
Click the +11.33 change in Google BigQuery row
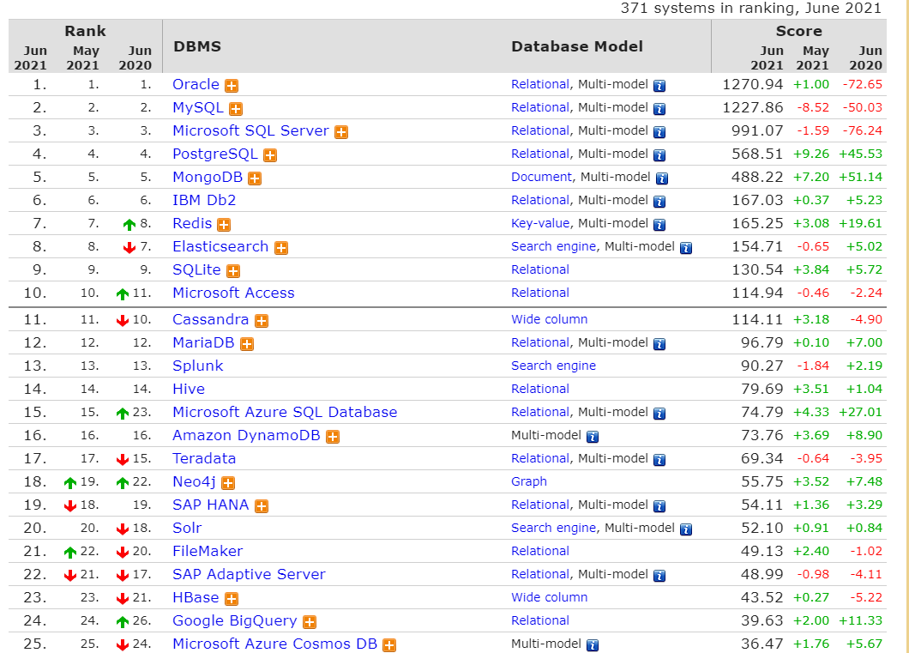860,620
